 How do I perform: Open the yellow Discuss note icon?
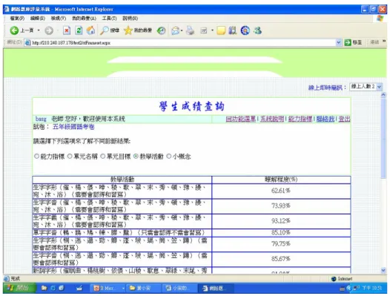(x=221, y=30)
